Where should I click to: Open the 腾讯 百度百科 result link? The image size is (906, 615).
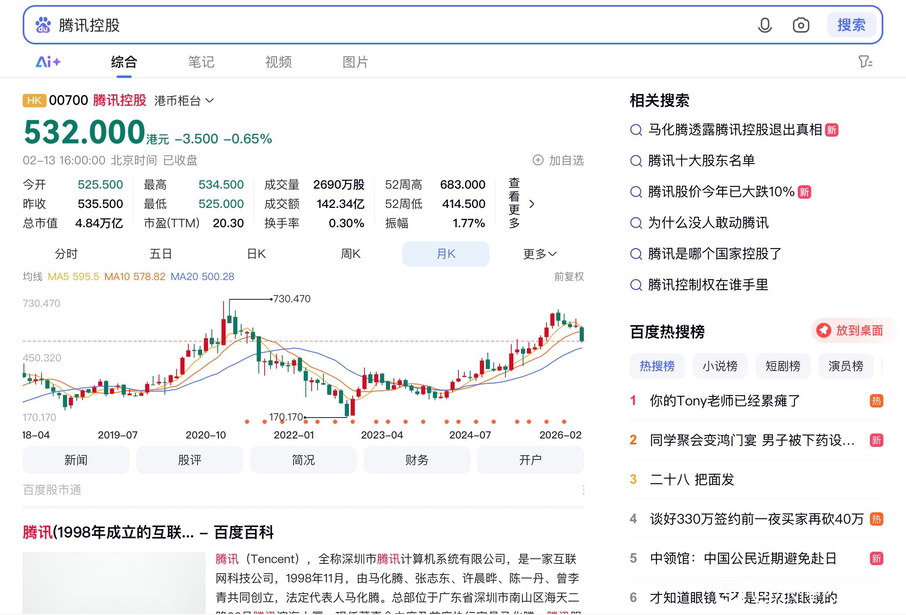point(148,532)
